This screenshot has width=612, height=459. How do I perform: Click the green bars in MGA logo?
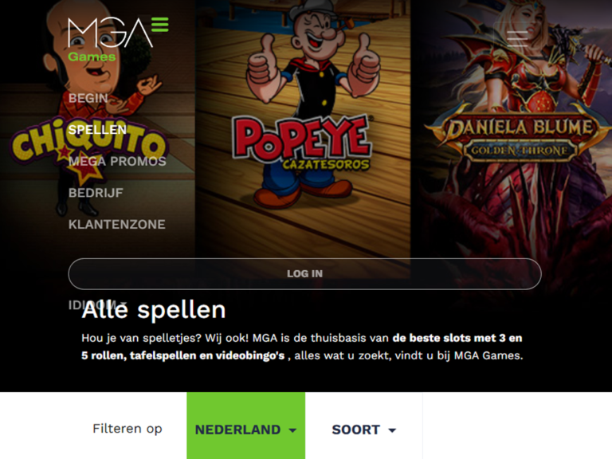[160, 24]
